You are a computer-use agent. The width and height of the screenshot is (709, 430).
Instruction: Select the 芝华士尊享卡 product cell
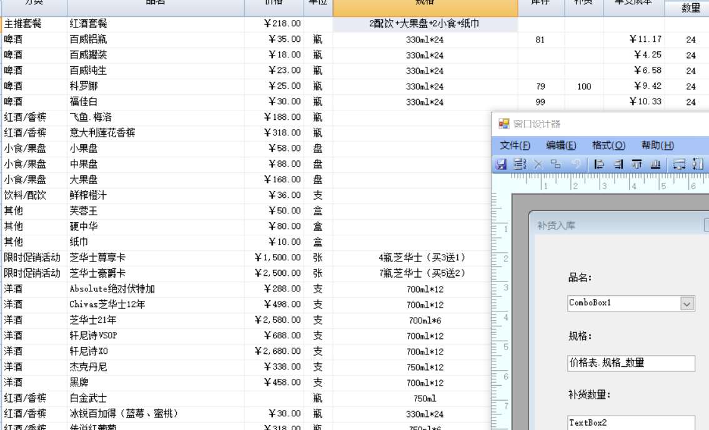coord(156,258)
